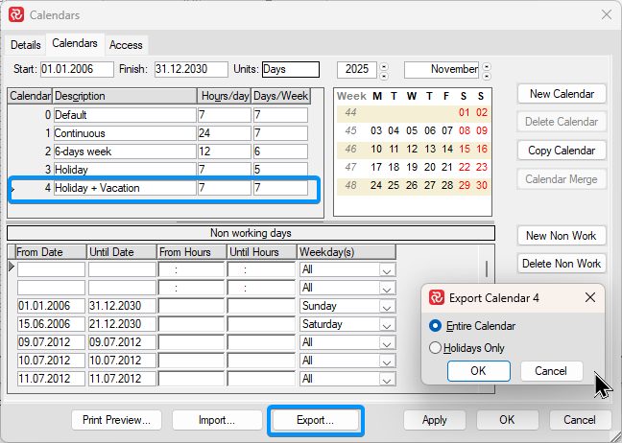Open Weekday dropdown for 11.07.2012 row
The width and height of the screenshot is (622, 443).
[387, 379]
